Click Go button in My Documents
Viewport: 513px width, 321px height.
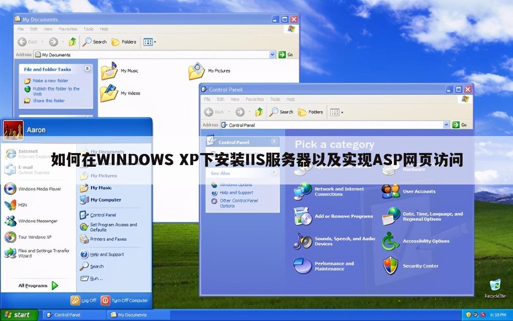(x=286, y=55)
